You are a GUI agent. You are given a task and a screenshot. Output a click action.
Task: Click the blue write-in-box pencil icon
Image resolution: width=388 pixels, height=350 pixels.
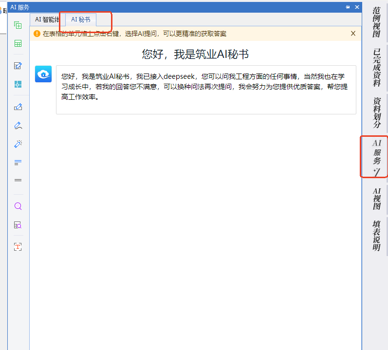pos(18,107)
